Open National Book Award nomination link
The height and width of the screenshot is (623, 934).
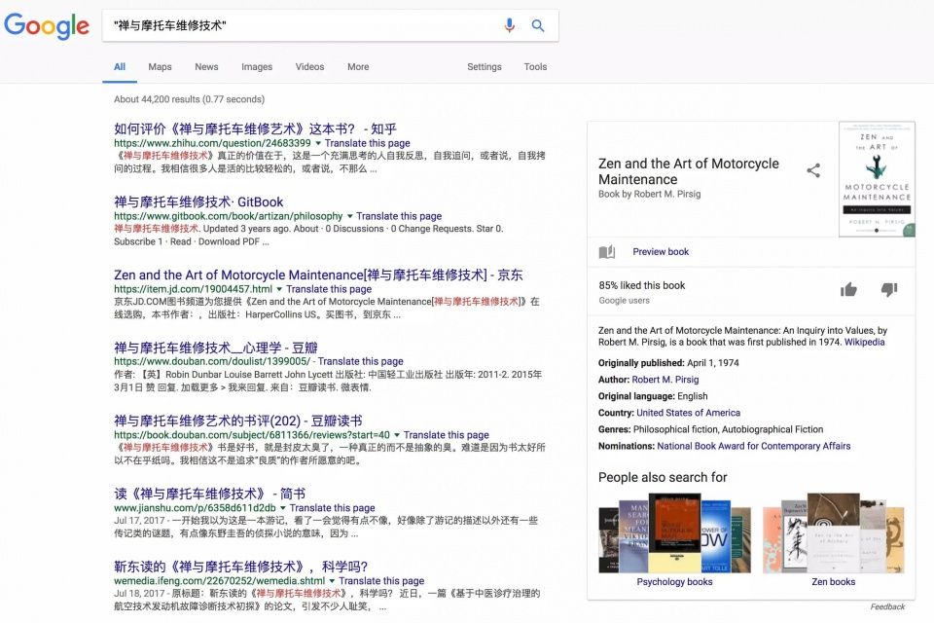(x=753, y=446)
